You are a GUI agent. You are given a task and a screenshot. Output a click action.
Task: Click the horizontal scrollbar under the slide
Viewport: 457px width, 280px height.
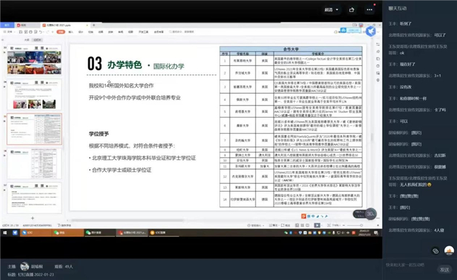(x=128, y=220)
